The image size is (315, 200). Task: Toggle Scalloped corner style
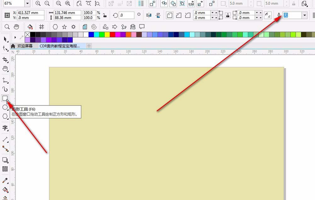(x=179, y=15)
